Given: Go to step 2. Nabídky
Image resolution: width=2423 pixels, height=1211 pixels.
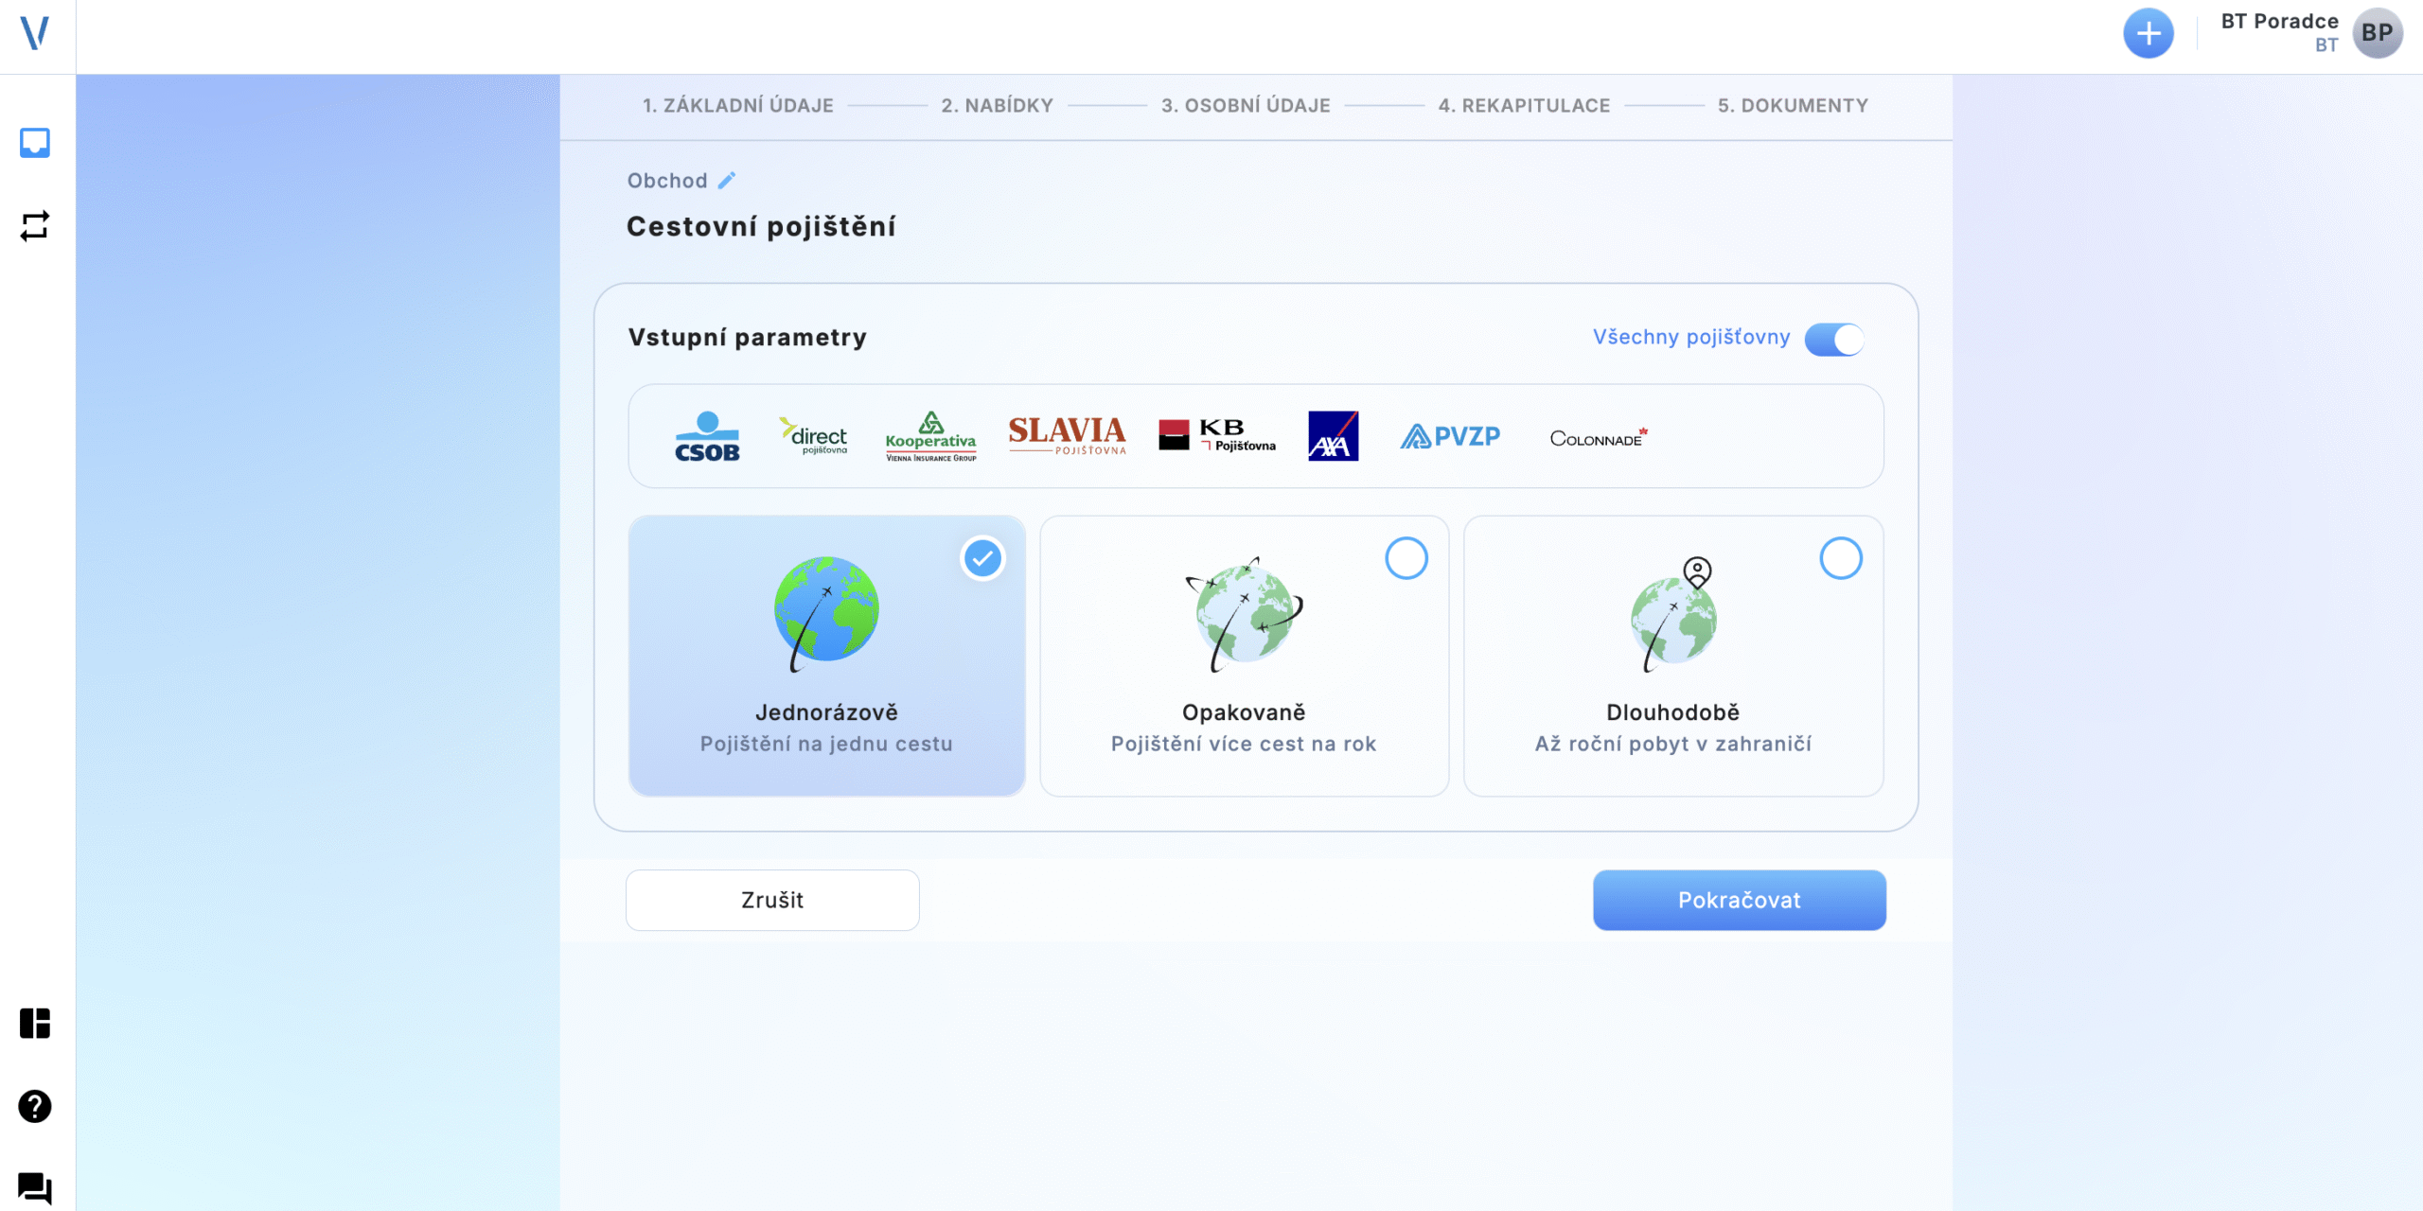Looking at the screenshot, I should (997, 106).
